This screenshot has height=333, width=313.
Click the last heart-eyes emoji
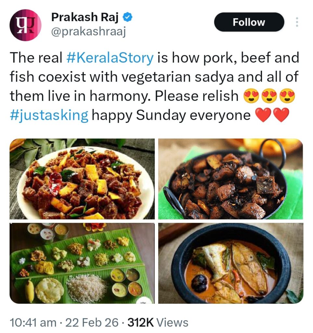(287, 96)
